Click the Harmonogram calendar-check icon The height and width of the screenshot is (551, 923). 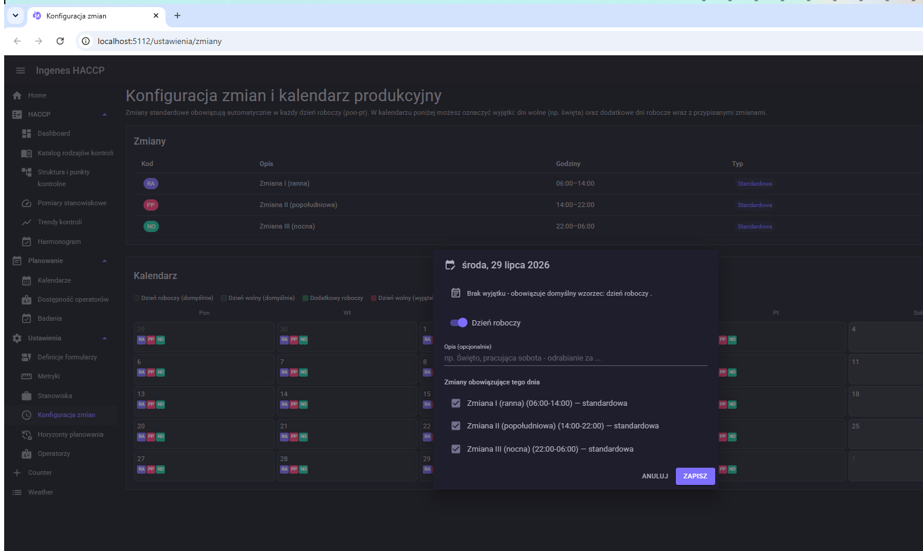[x=26, y=242]
